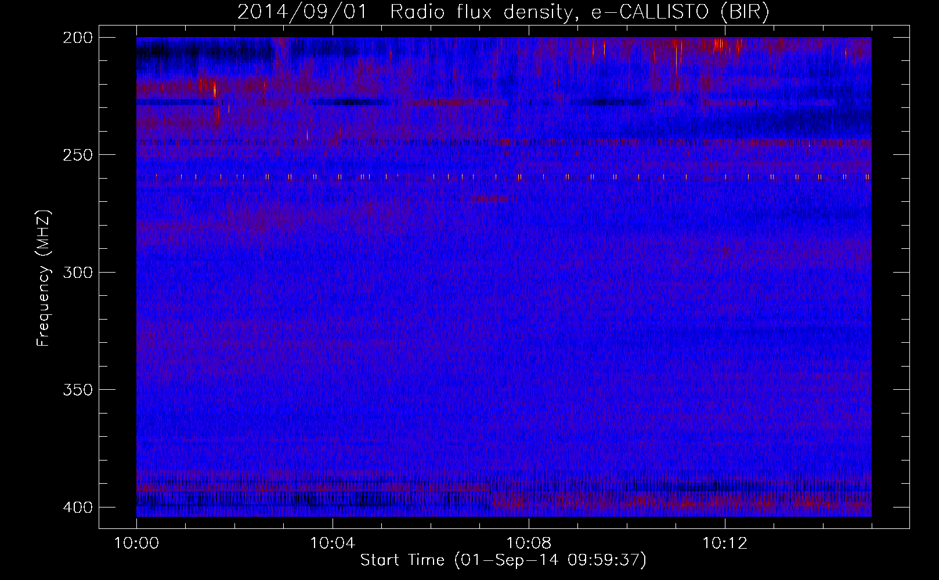The image size is (939, 580).
Task: Click the 'Start Time (01-Sep-14 09:59:37)' label
Action: [x=503, y=560]
